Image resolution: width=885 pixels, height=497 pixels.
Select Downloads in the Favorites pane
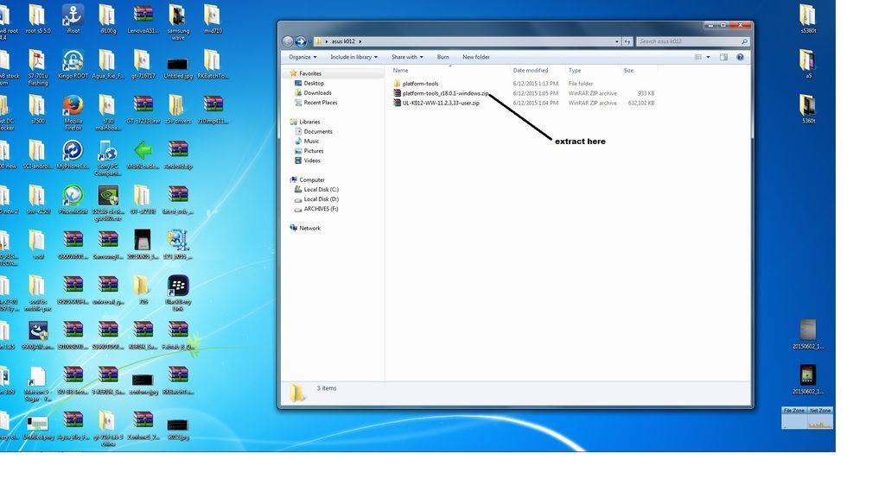pyautogui.click(x=317, y=93)
